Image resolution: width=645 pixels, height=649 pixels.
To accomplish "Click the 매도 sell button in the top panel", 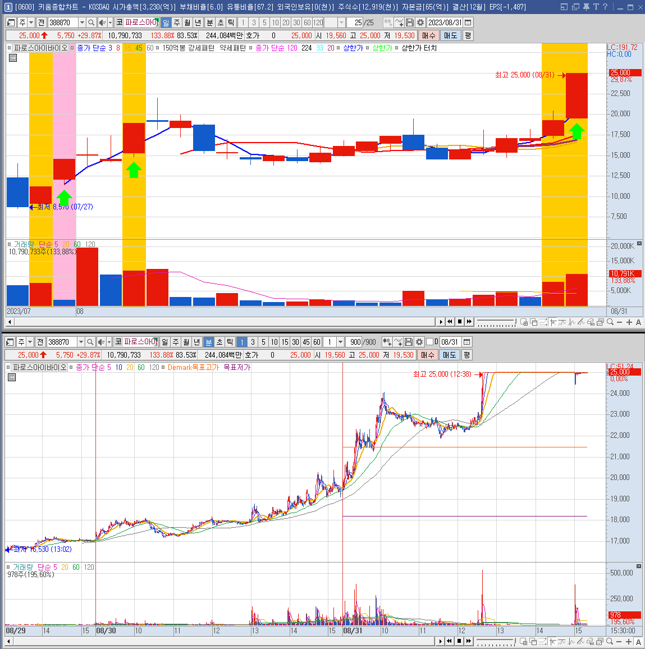I will [x=451, y=35].
